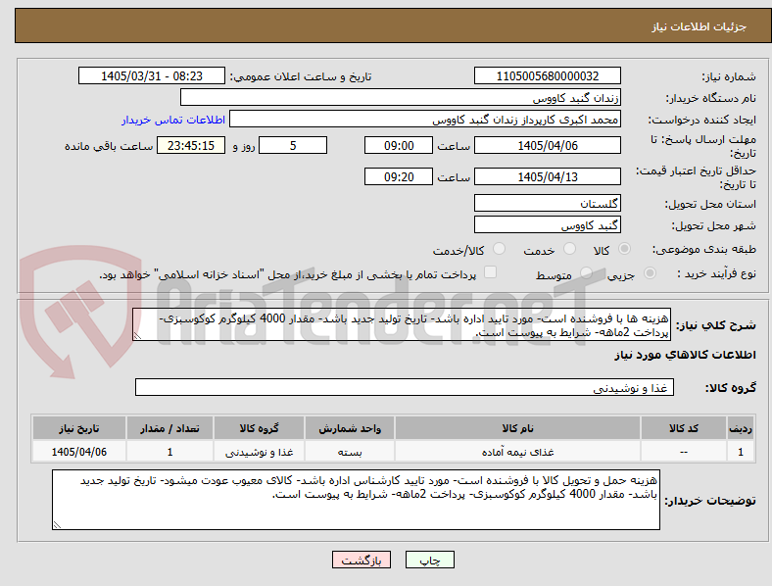Viewport: 772px width, 586px height.
Task: Click the general description textarea شرح کلی نیاز
Action: pyautogui.click(x=402, y=324)
